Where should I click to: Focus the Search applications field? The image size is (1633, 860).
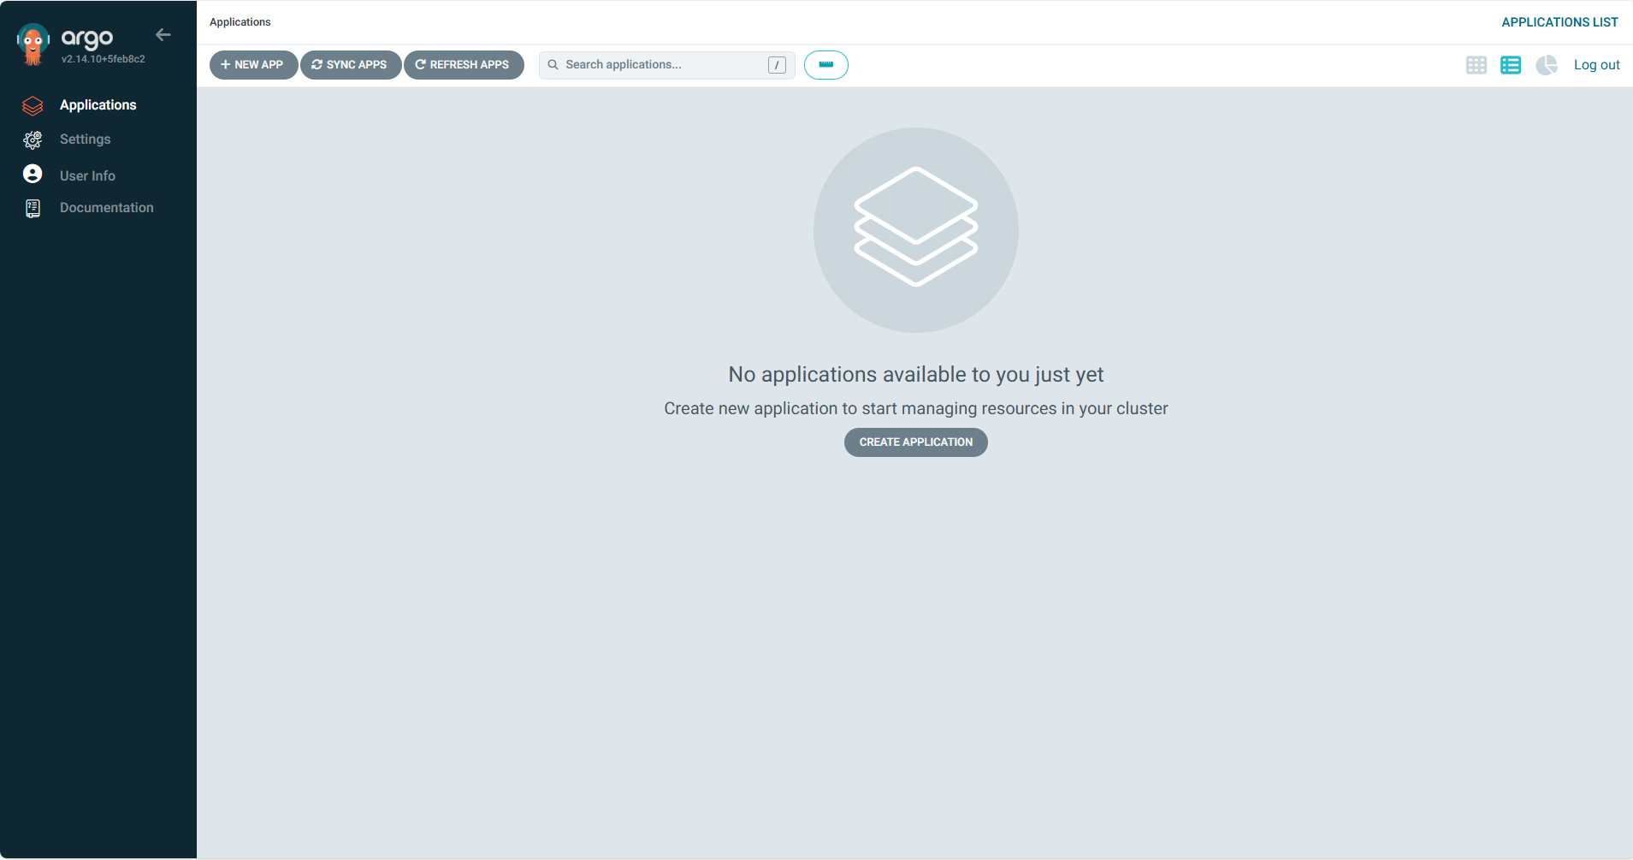tap(666, 65)
